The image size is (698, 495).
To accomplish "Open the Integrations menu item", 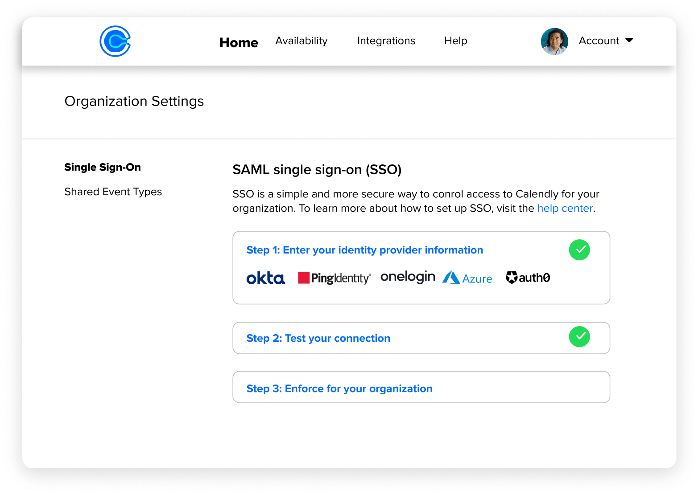I will (x=386, y=41).
